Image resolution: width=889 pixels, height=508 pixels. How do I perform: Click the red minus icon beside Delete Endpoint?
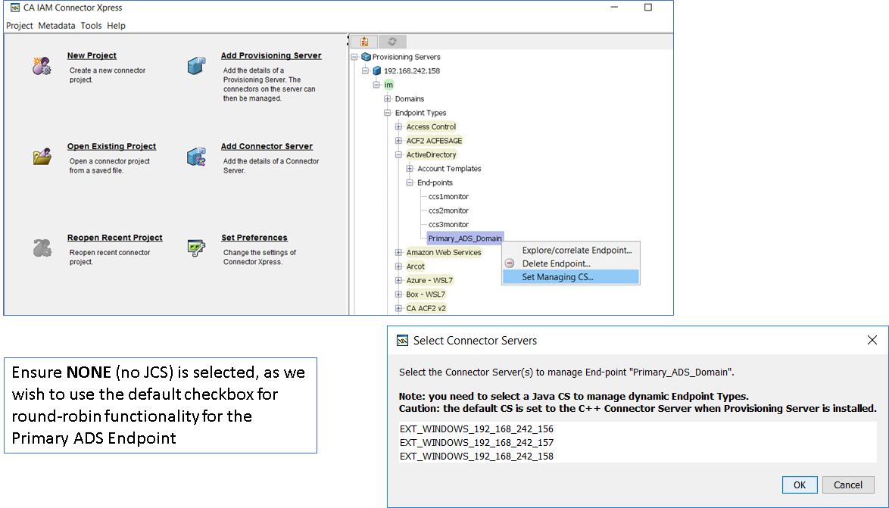pos(510,263)
